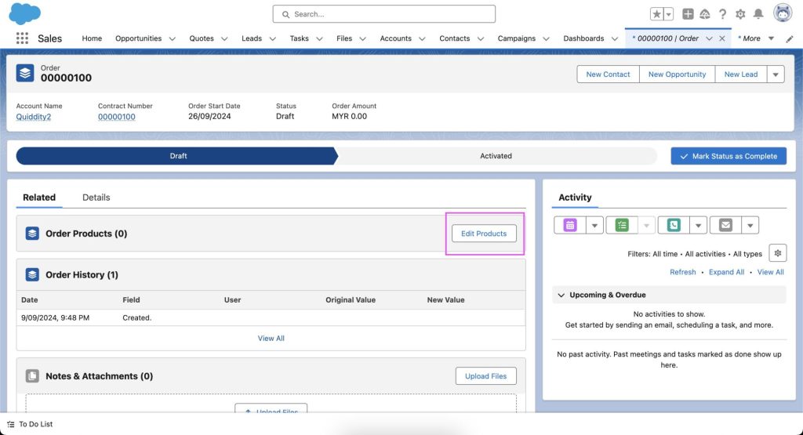Image resolution: width=803 pixels, height=435 pixels.
Task: Open the Setup gear in header
Action: pyautogui.click(x=740, y=14)
